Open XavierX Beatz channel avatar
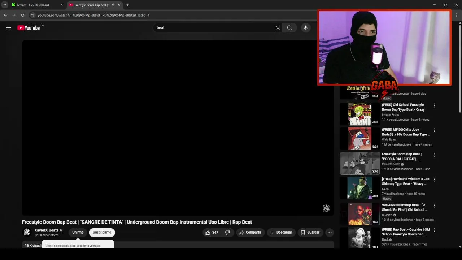Viewport: 462px width, 260px height. coord(27,232)
